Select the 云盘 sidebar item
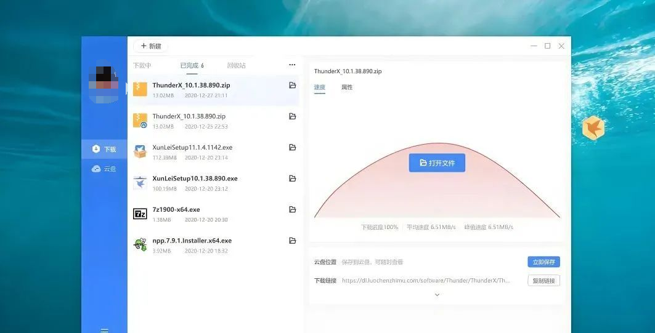This screenshot has width=655, height=333. tap(104, 169)
